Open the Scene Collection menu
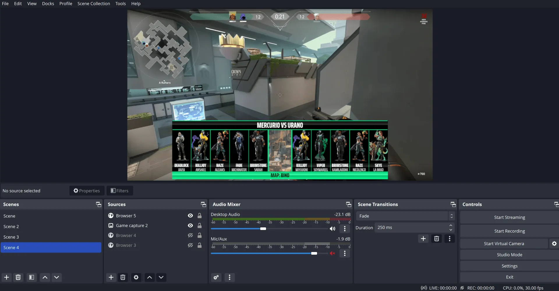This screenshot has width=559, height=291. (x=94, y=3)
